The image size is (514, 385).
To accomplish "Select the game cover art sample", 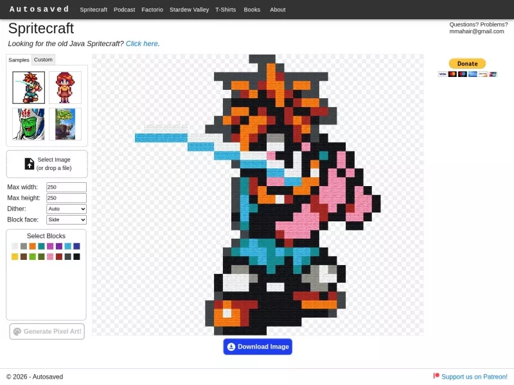I will point(66,124).
